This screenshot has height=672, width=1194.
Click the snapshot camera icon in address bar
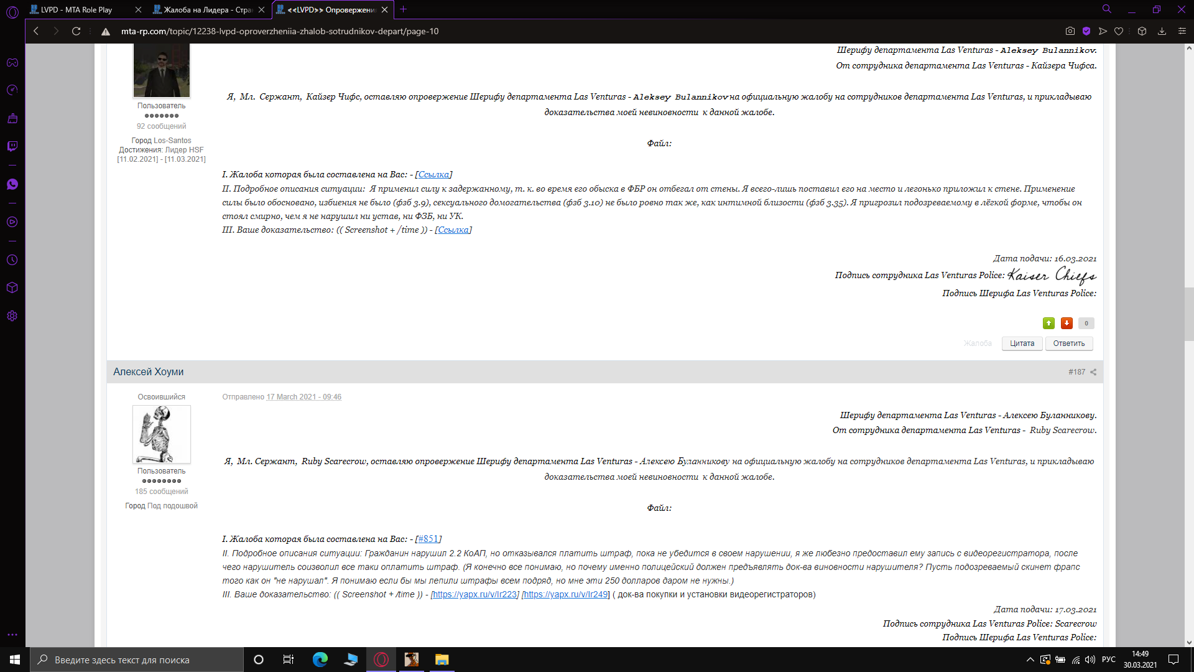pos(1070,31)
